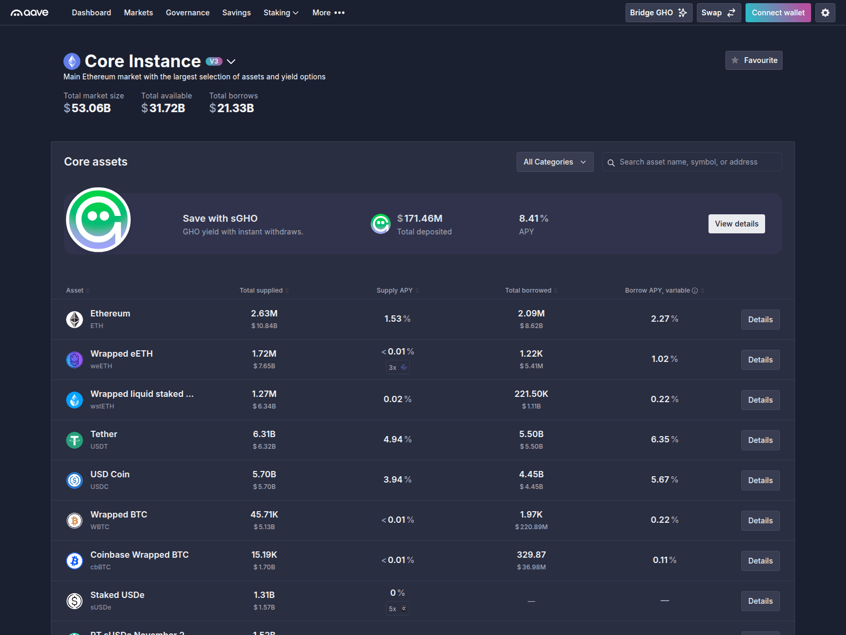The image size is (846, 635).
Task: Open the Governance menu item
Action: coord(188,12)
